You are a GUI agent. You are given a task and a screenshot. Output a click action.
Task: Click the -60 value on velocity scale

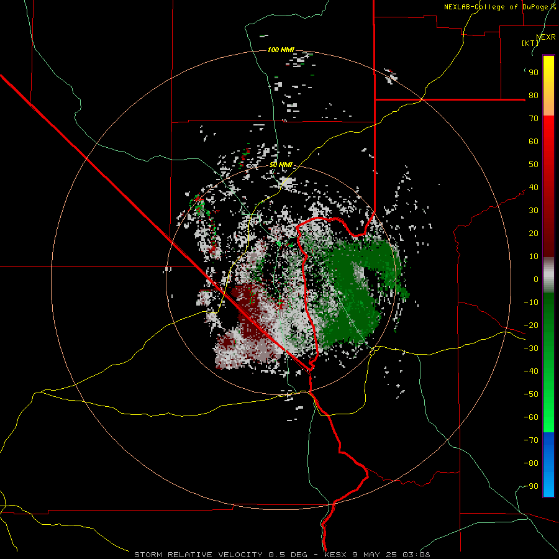531,417
